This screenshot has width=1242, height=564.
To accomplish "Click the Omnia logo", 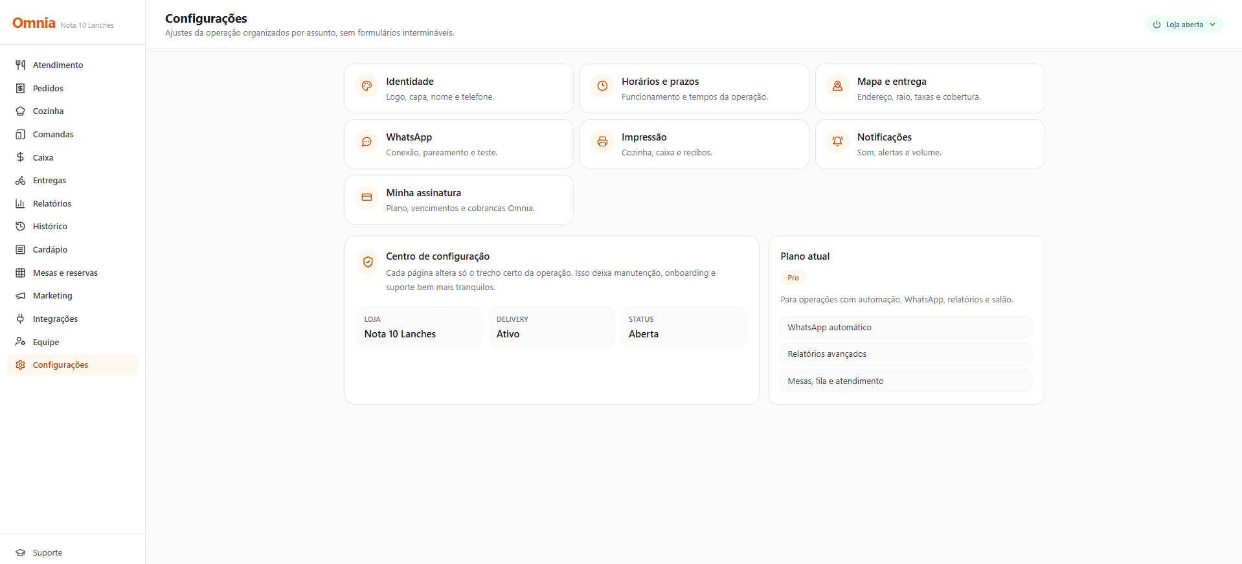I will [34, 23].
